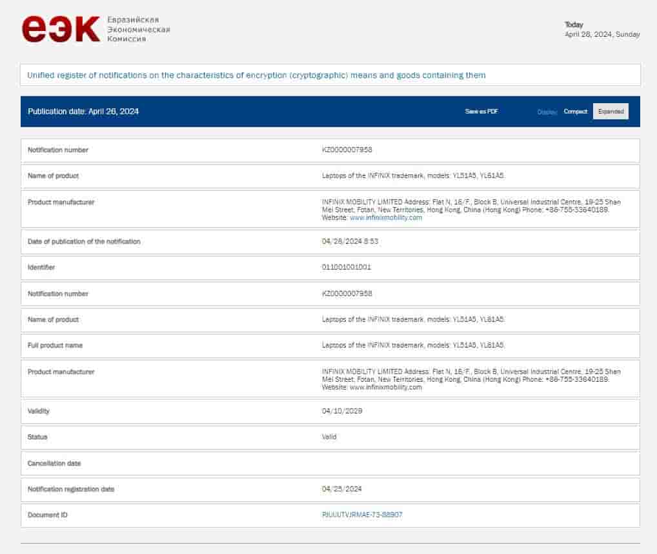Select the Expanded display mode

tap(611, 112)
